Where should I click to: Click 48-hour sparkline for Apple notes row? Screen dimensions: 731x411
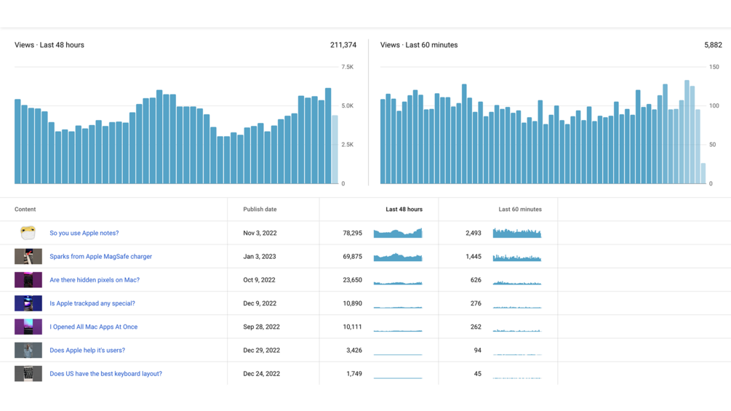[x=398, y=233]
